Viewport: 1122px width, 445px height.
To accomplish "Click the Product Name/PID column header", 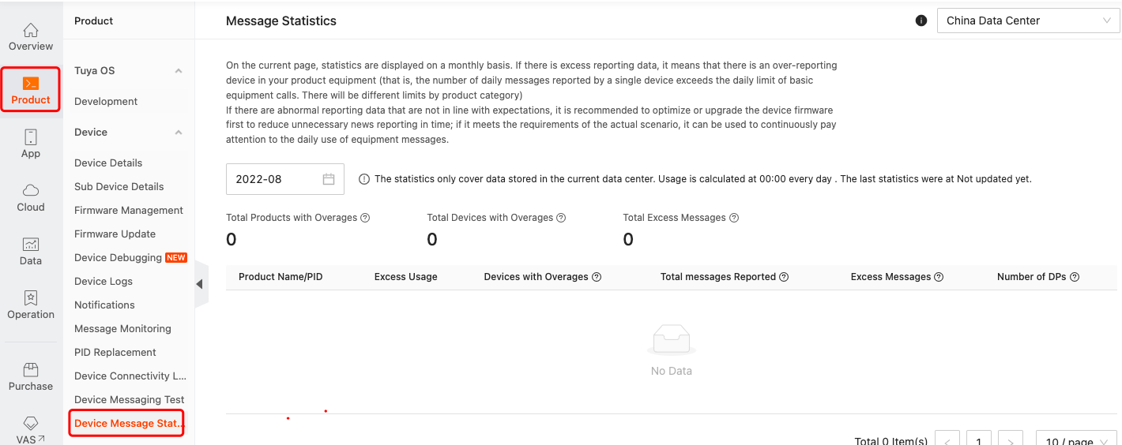I will tap(280, 277).
